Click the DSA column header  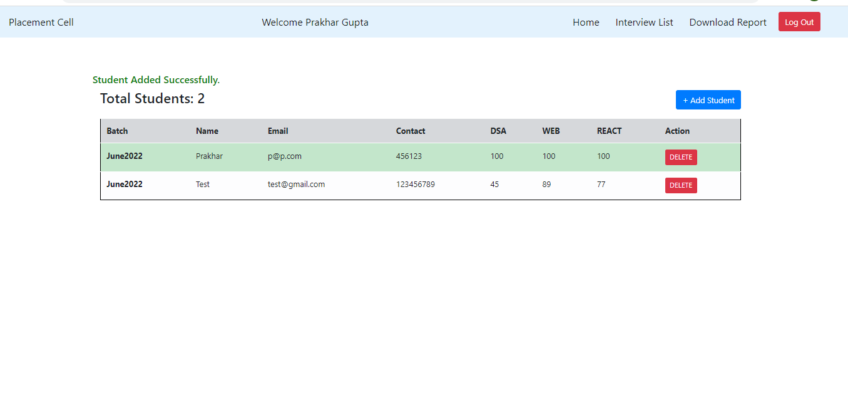click(x=498, y=131)
